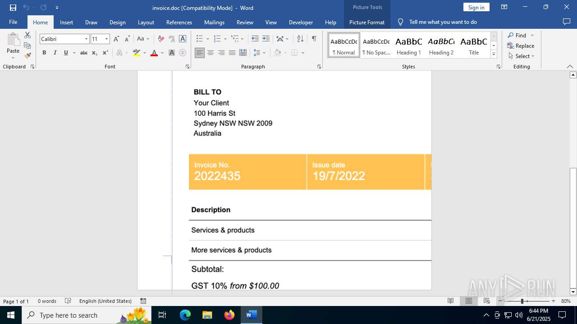Clear all formatting with eraser icon
This screenshot has width=577, height=324.
161,39
